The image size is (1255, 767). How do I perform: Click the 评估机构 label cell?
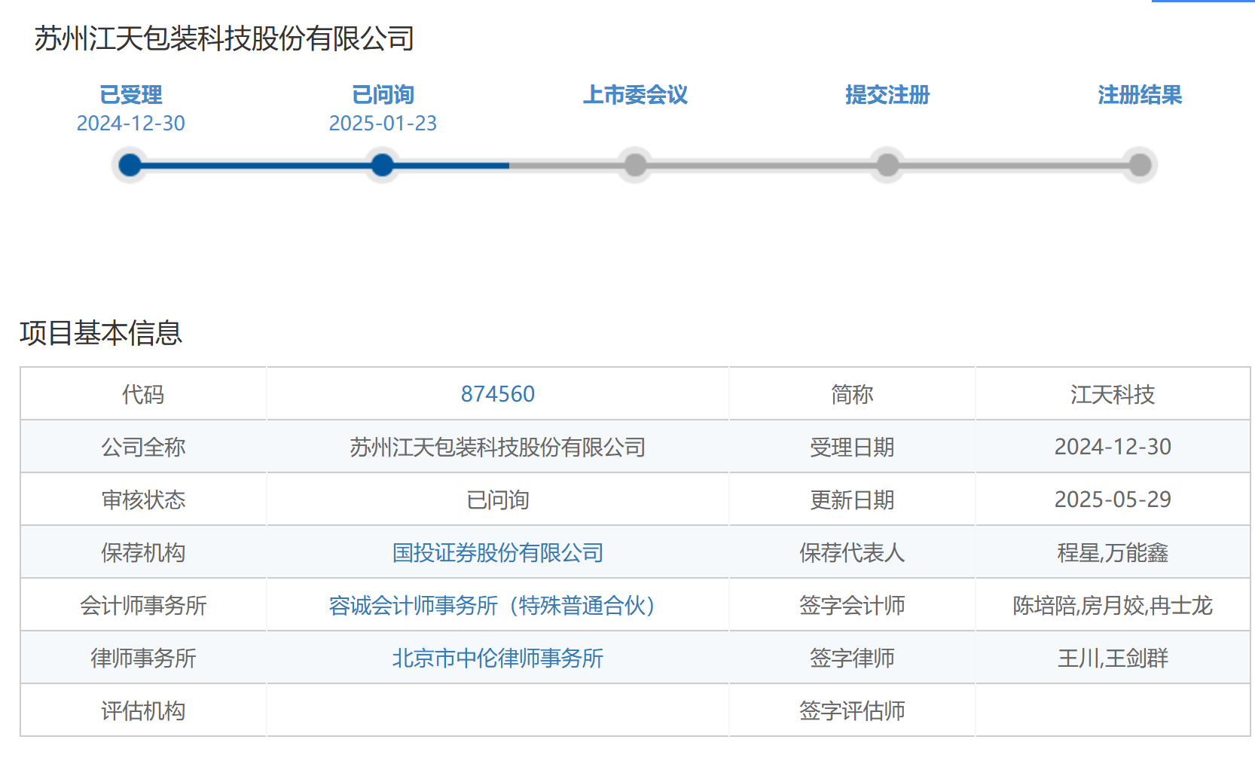(x=143, y=710)
